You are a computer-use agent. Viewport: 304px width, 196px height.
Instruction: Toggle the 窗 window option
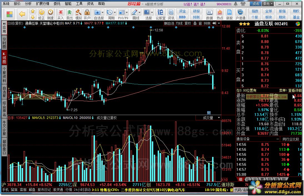point(200,24)
